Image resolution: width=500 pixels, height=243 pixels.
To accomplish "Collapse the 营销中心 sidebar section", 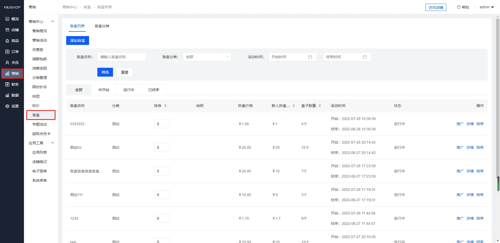I will pos(52,21).
